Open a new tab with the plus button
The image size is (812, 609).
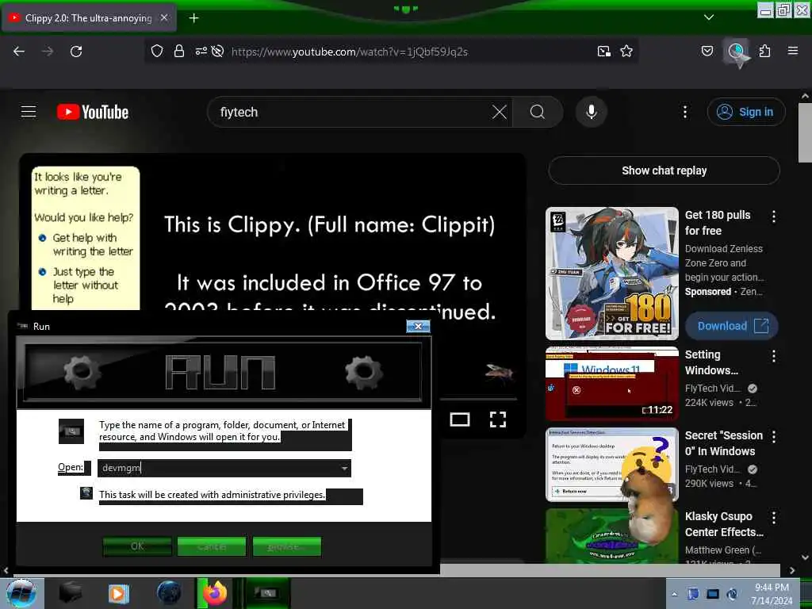click(x=193, y=18)
